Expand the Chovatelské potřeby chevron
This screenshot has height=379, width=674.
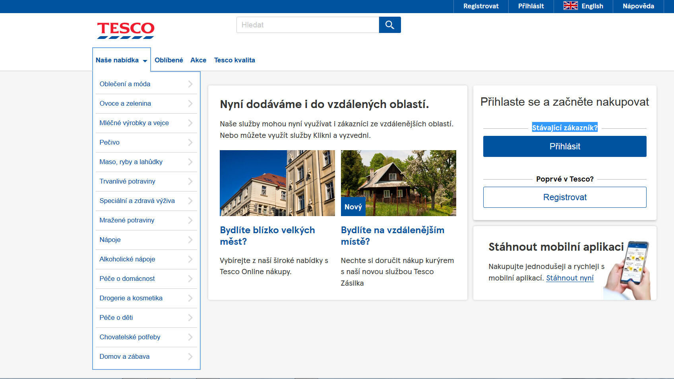coord(190,337)
